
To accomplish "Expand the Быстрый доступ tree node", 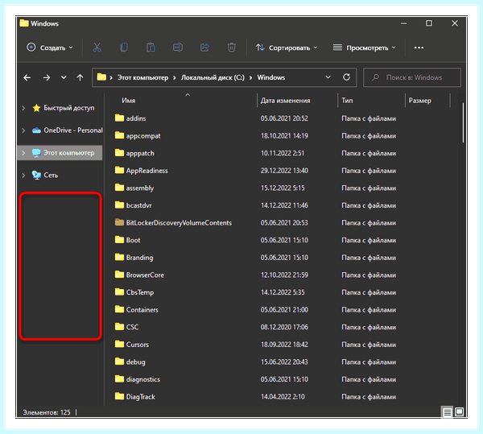I will click(23, 108).
